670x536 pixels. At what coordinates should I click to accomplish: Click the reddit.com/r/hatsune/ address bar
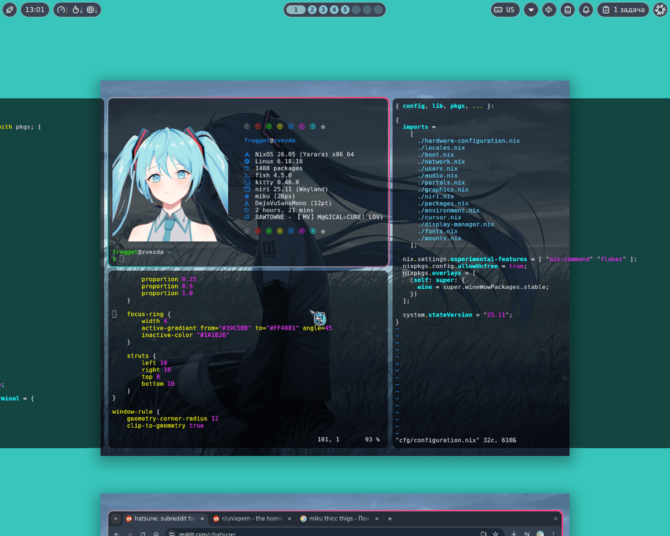click(x=335, y=534)
